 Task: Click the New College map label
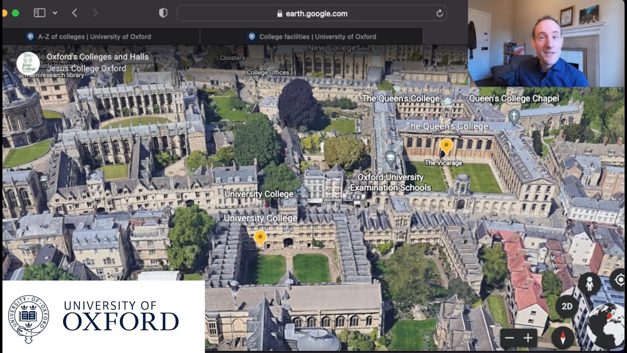pyautogui.click(x=332, y=48)
